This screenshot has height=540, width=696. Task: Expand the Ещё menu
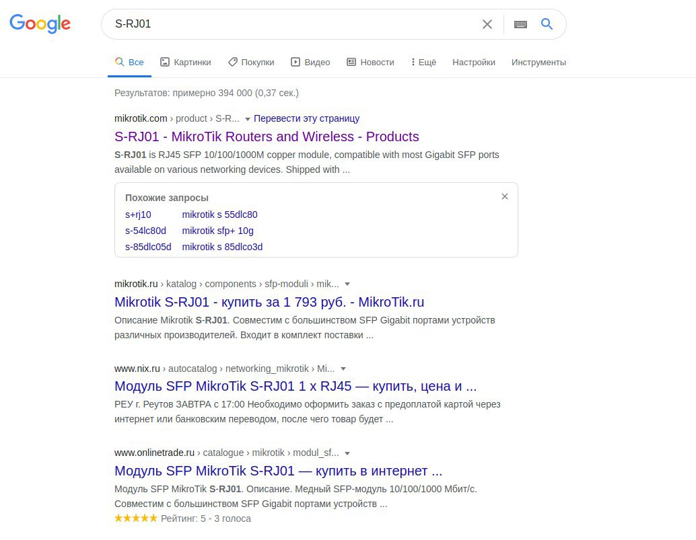[x=423, y=62]
